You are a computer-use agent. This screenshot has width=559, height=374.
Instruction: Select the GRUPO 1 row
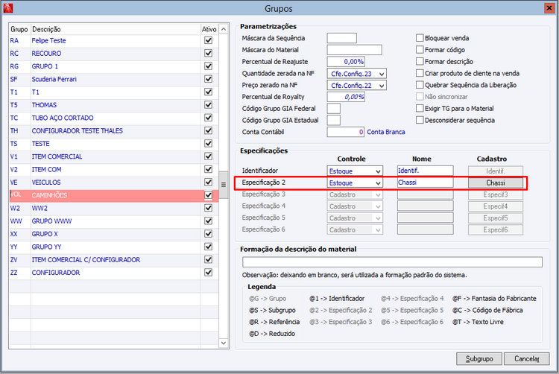114,66
